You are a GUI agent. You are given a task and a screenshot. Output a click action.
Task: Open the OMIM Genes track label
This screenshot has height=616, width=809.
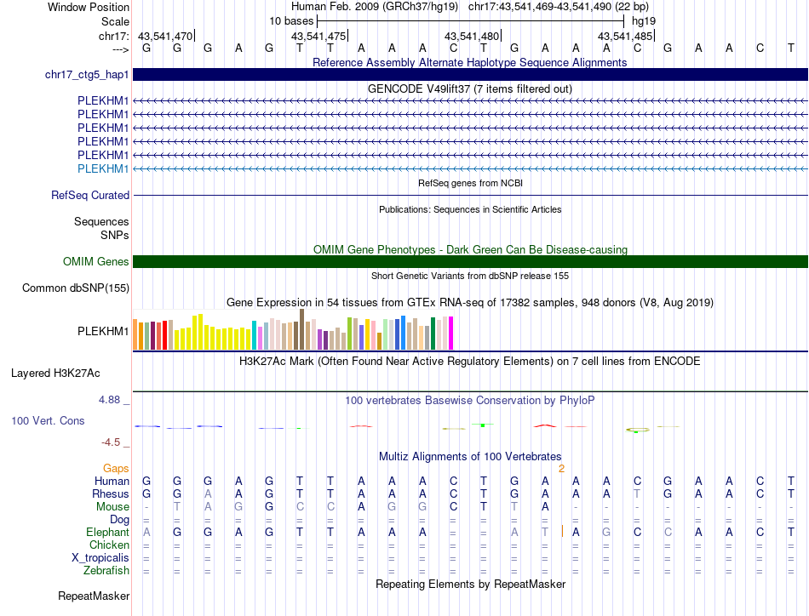tap(95, 262)
